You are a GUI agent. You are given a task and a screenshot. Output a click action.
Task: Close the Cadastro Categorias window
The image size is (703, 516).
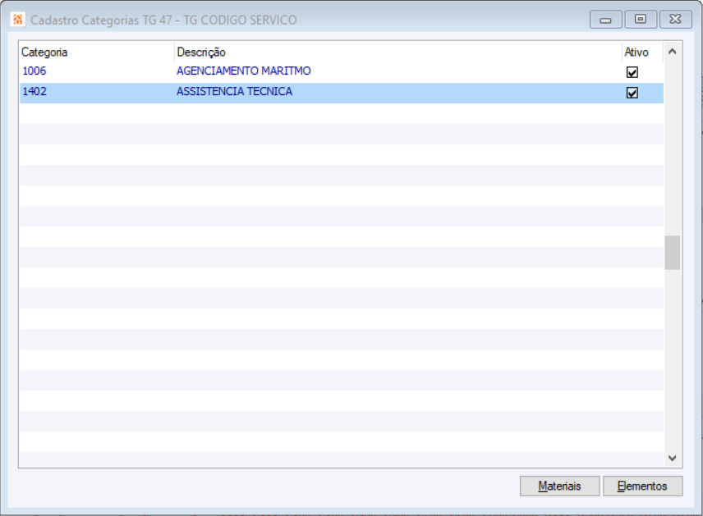[675, 19]
